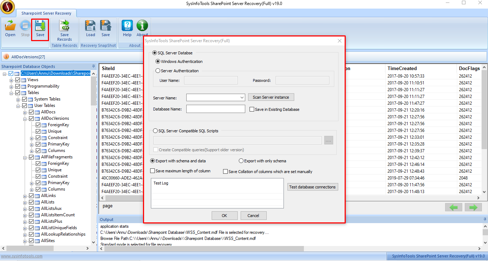
Task: Open the www.sysinfotools.com link
Action: (x=22, y=256)
